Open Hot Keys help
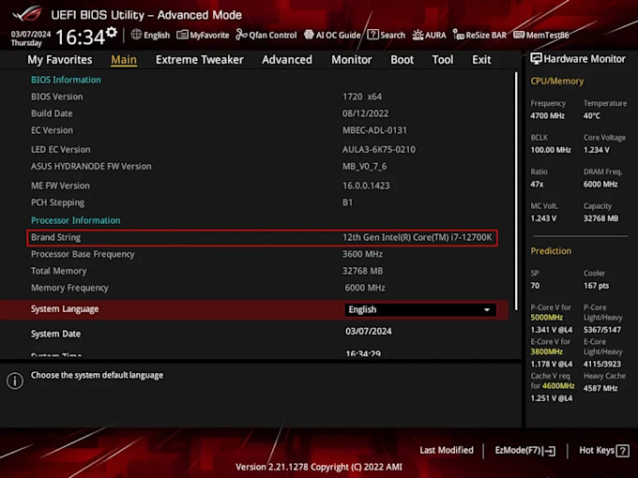The image size is (638, 478). (604, 451)
